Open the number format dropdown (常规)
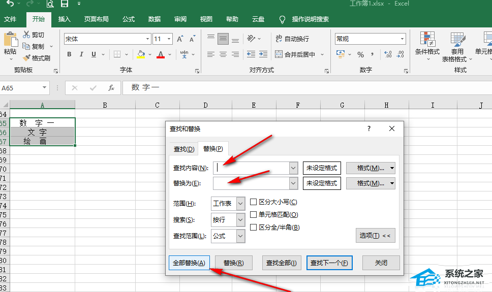 pyautogui.click(x=402, y=39)
